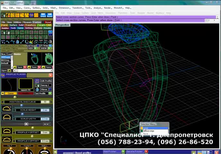Click the Scale Width profile icon
Image resolution: width=221 pixels, height=154 pixels.
coord(7,117)
